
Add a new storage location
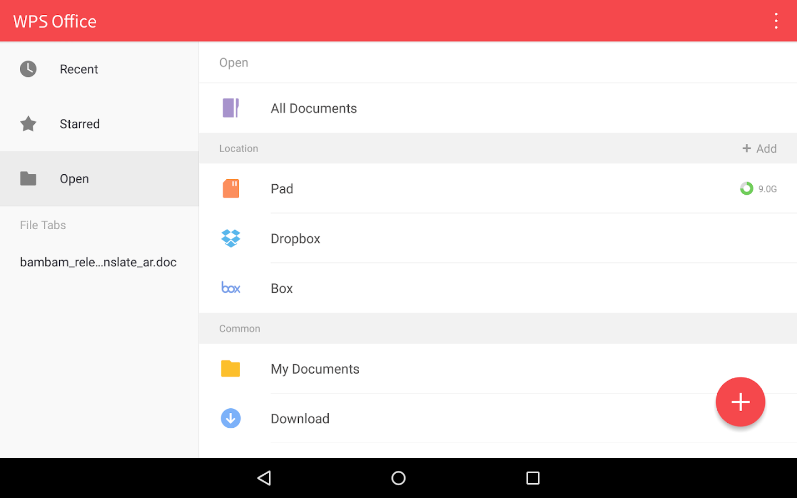point(759,148)
